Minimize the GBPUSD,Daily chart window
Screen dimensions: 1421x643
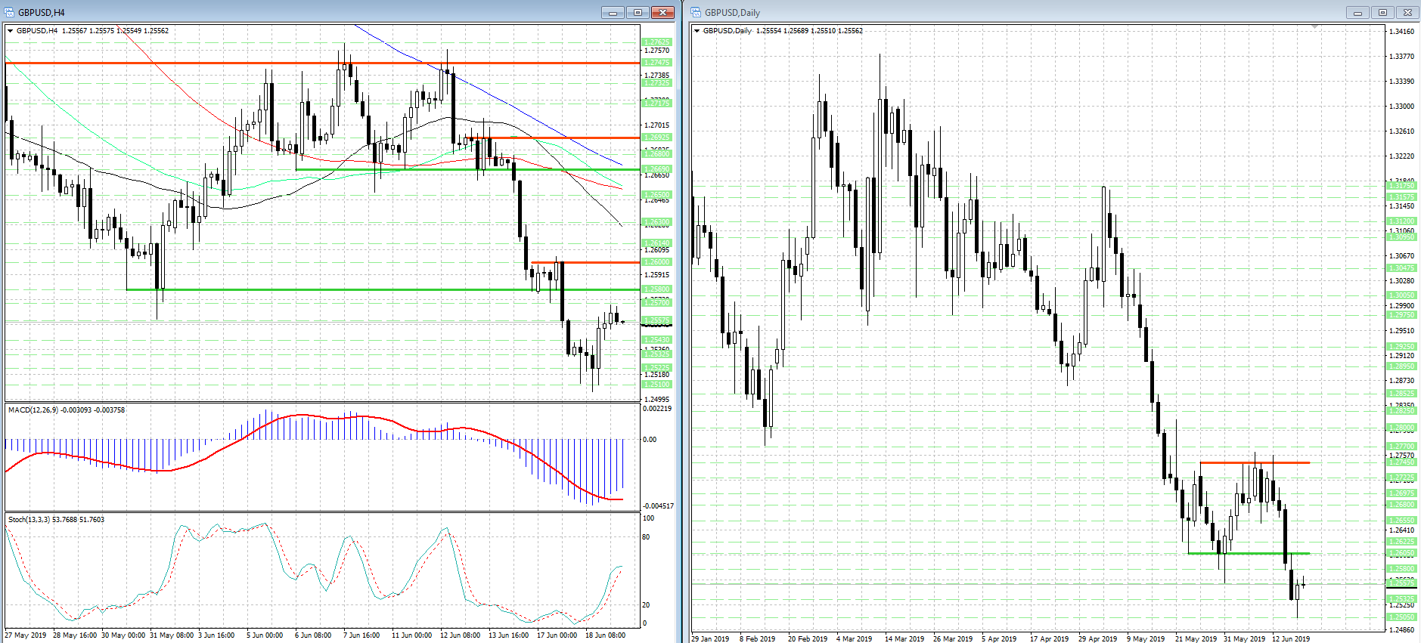tap(1357, 12)
